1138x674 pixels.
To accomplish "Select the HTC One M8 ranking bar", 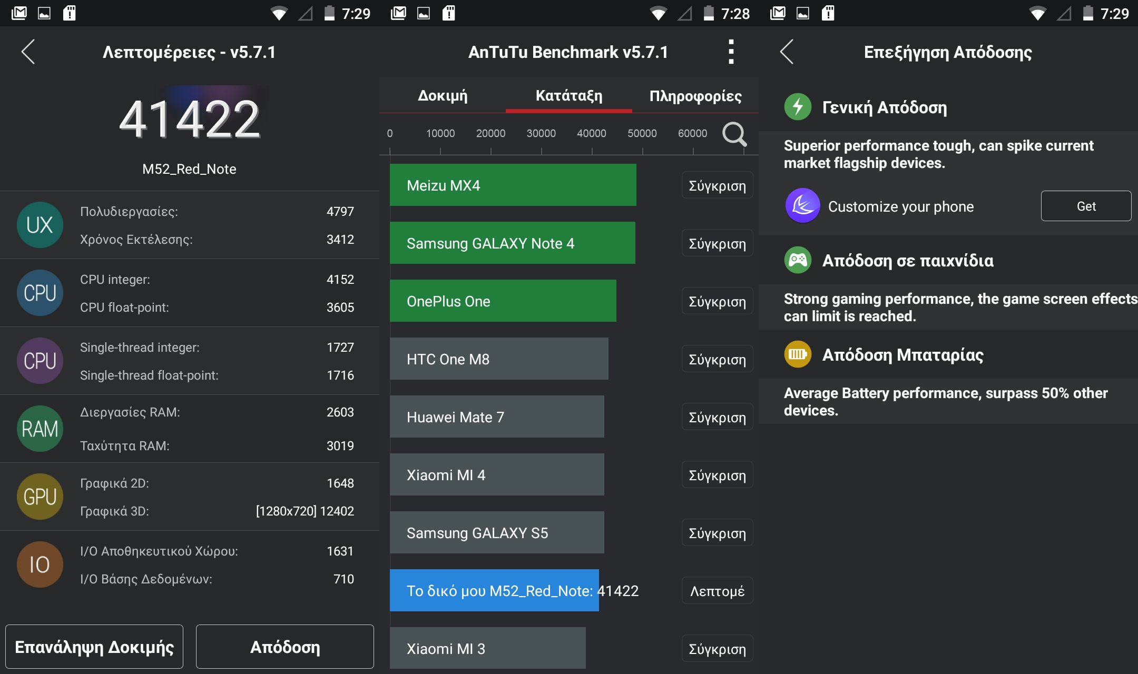I will pos(499,359).
